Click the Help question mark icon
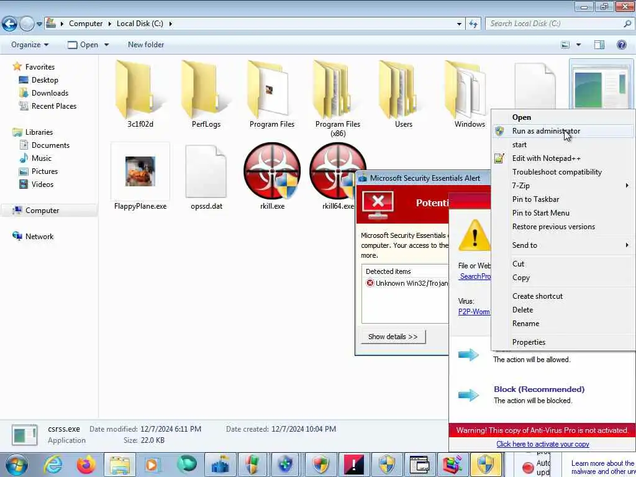The image size is (636, 477). pos(621,45)
